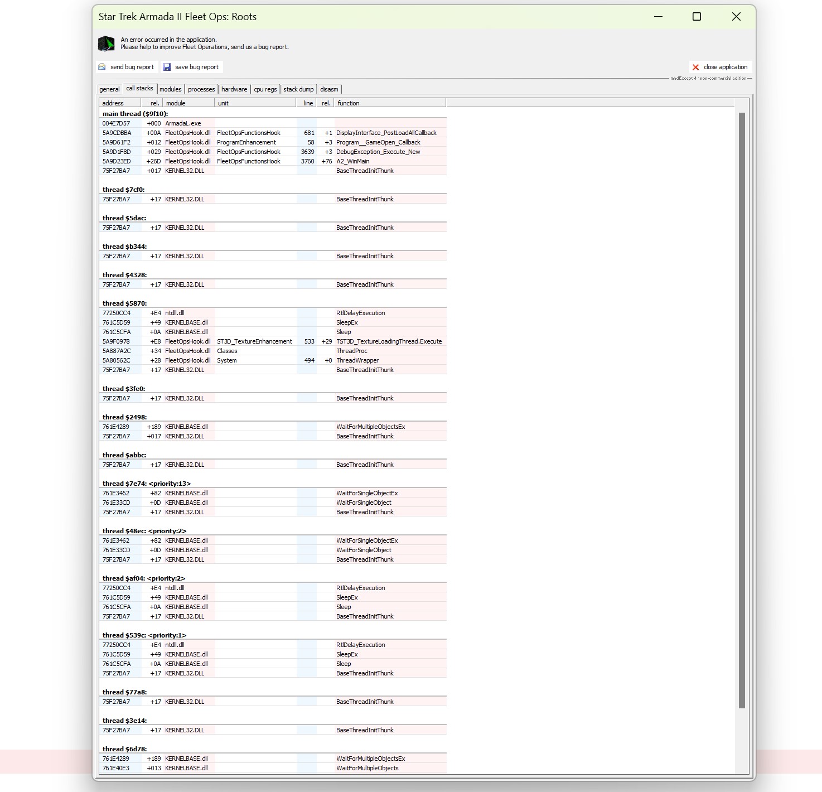The width and height of the screenshot is (822, 792).
Task: Click the line column header
Action: [x=306, y=103]
